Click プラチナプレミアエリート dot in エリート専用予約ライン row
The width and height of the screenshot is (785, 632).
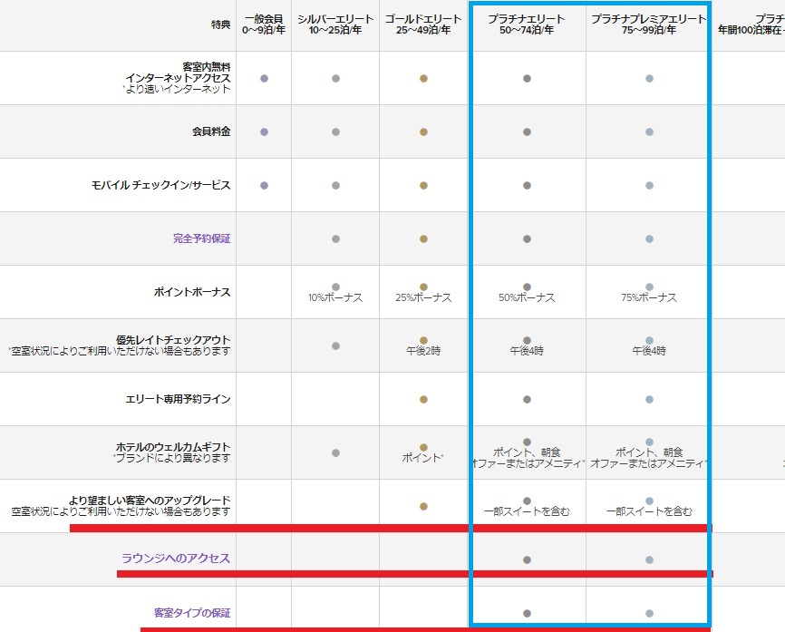(649, 400)
